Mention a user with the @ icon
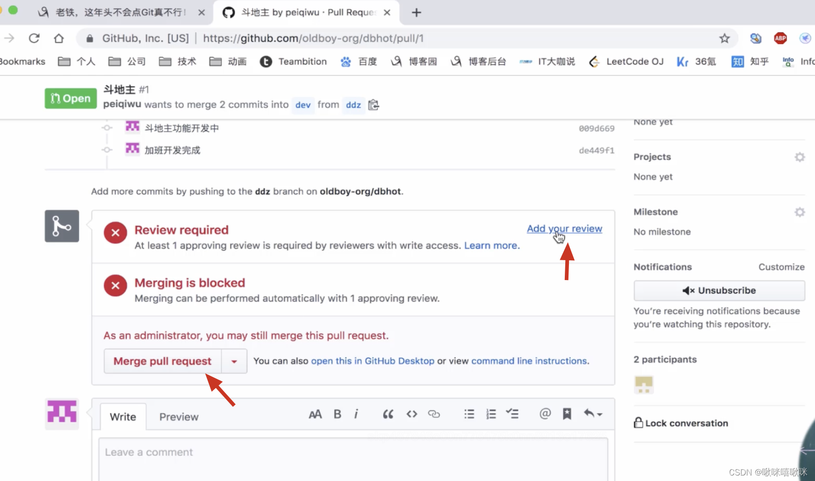The height and width of the screenshot is (481, 815). [x=545, y=414]
